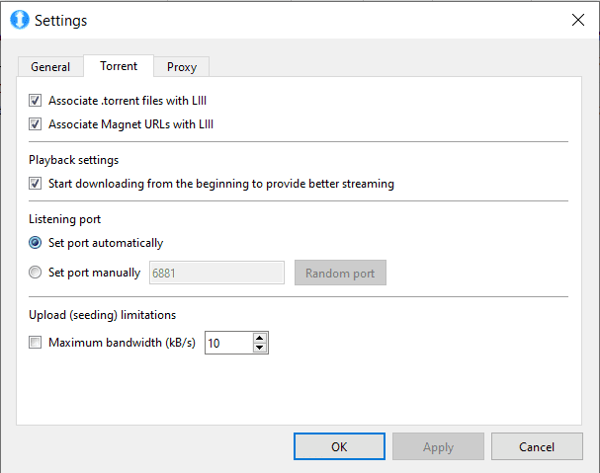Decrease bandwidth value with down arrow
Screen dimensions: 600x473
(x=260, y=348)
